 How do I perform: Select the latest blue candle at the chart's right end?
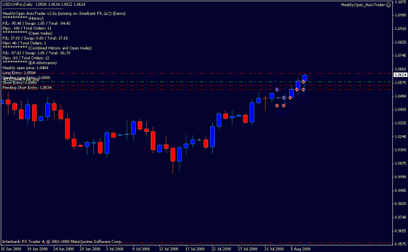pyautogui.click(x=305, y=78)
